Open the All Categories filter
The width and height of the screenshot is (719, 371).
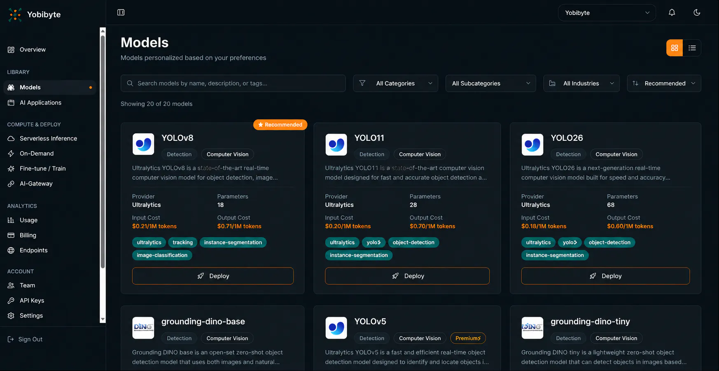coord(395,83)
